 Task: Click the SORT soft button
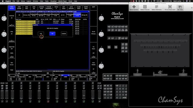(x=93, y=8)
